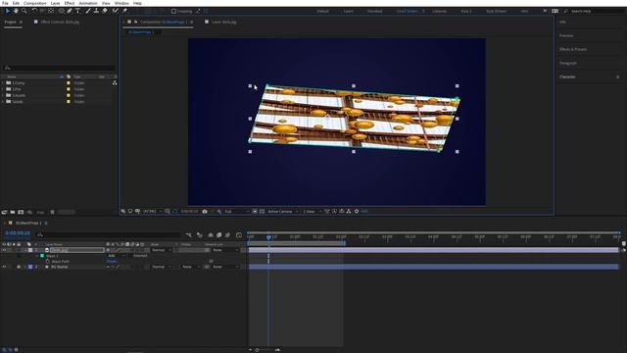The image size is (627, 353).
Task: Open the Preview panel
Action: click(566, 35)
